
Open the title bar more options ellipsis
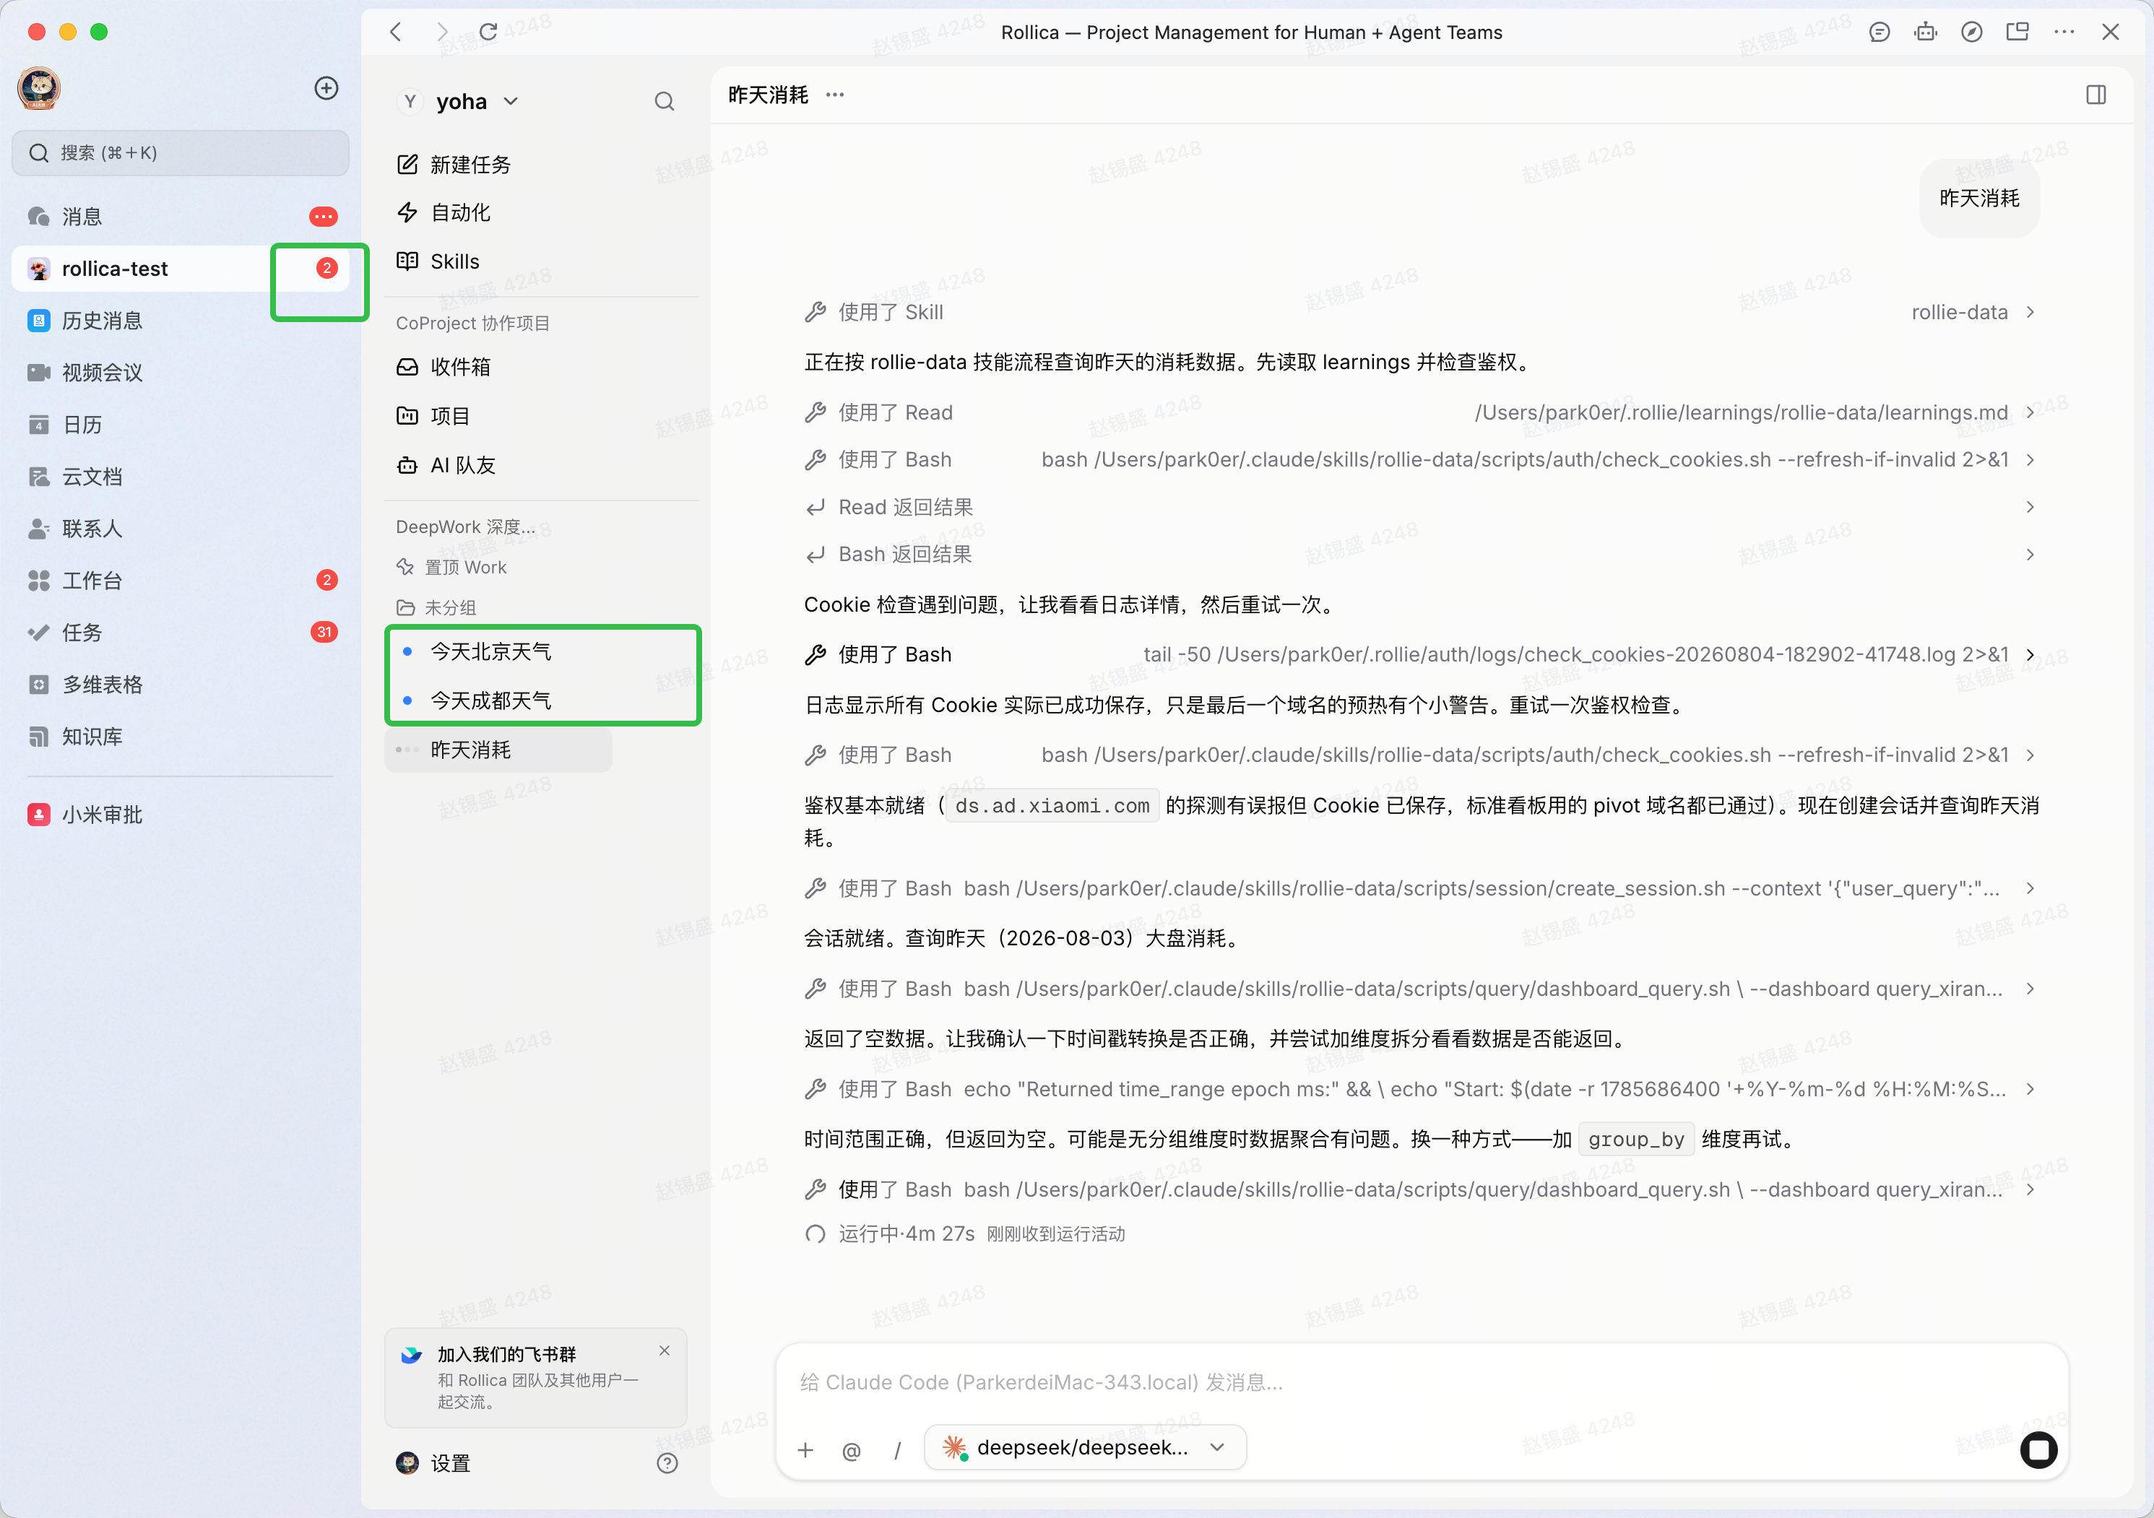pyautogui.click(x=2064, y=32)
